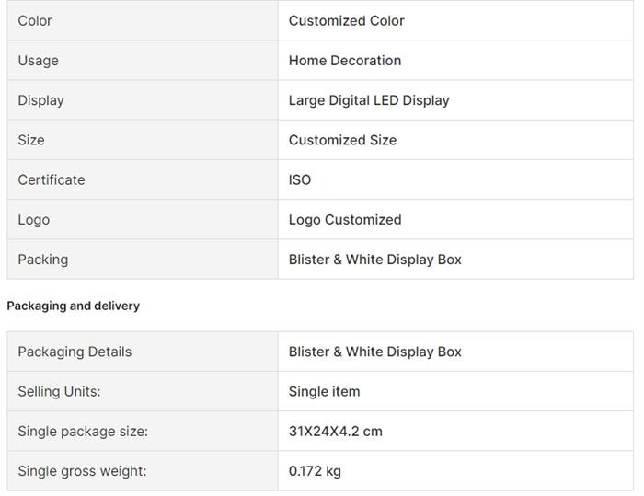Click the "0.172 kg" gross weight value

[315, 471]
